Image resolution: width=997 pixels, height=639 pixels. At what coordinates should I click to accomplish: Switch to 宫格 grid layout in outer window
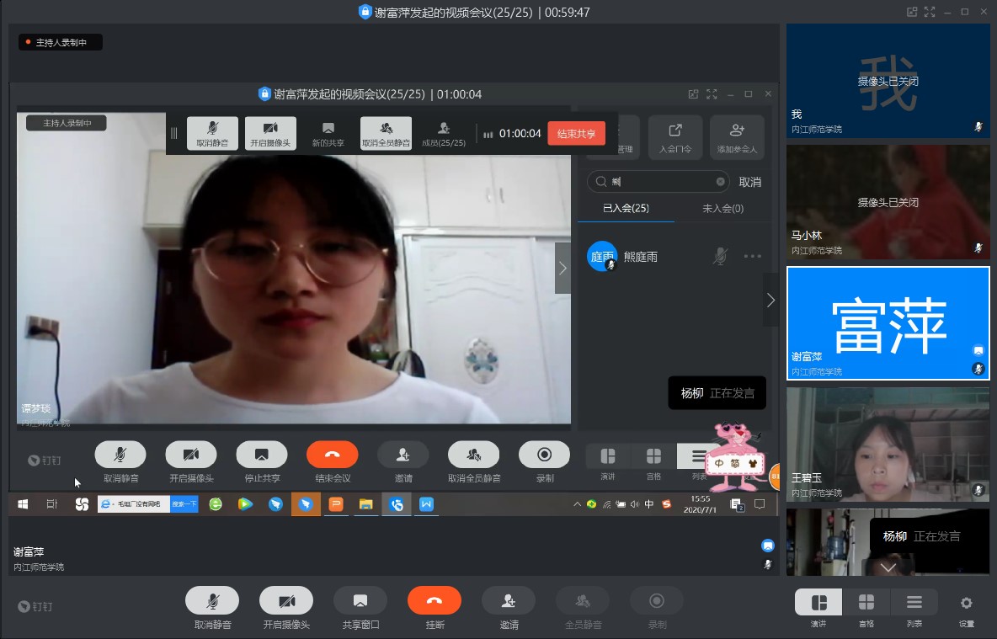pyautogui.click(x=866, y=602)
